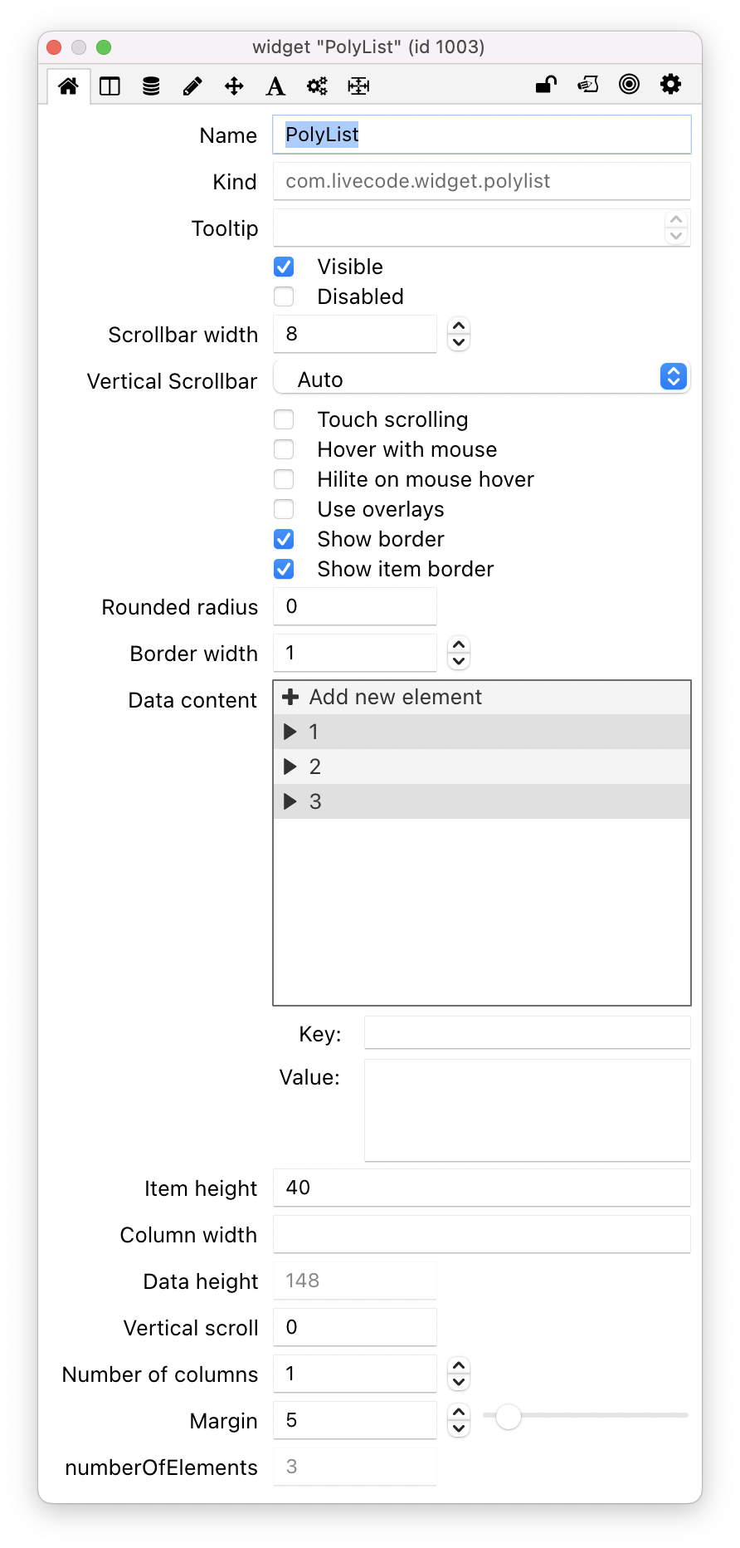The image size is (740, 1548).
Task: Open the database stack contents tab
Action: click(x=151, y=86)
